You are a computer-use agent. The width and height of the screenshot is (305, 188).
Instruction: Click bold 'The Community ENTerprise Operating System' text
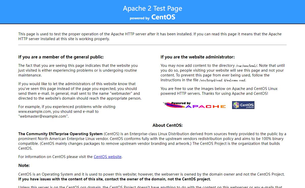click(60, 134)
